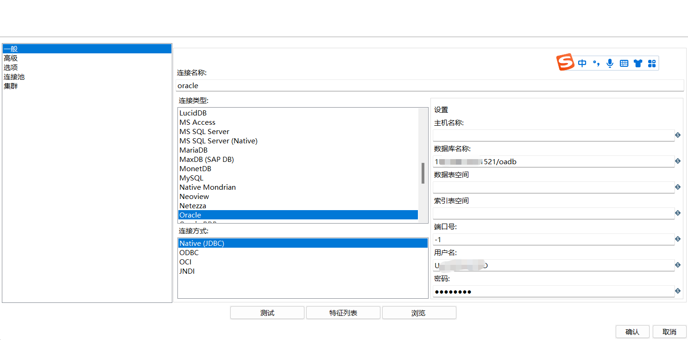688x340 pixels.
Task: Click the 索引表空间 input field
Action: [554, 213]
